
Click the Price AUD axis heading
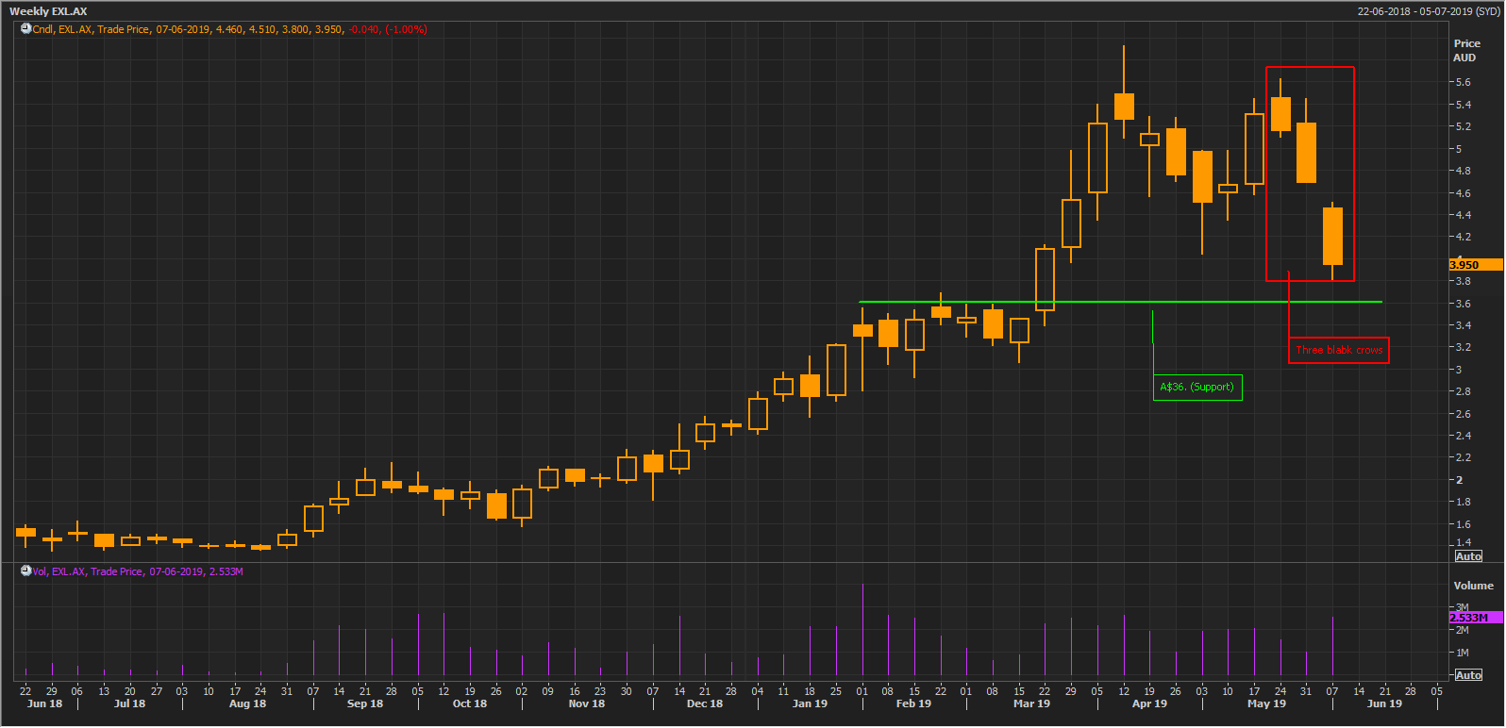click(x=1466, y=51)
